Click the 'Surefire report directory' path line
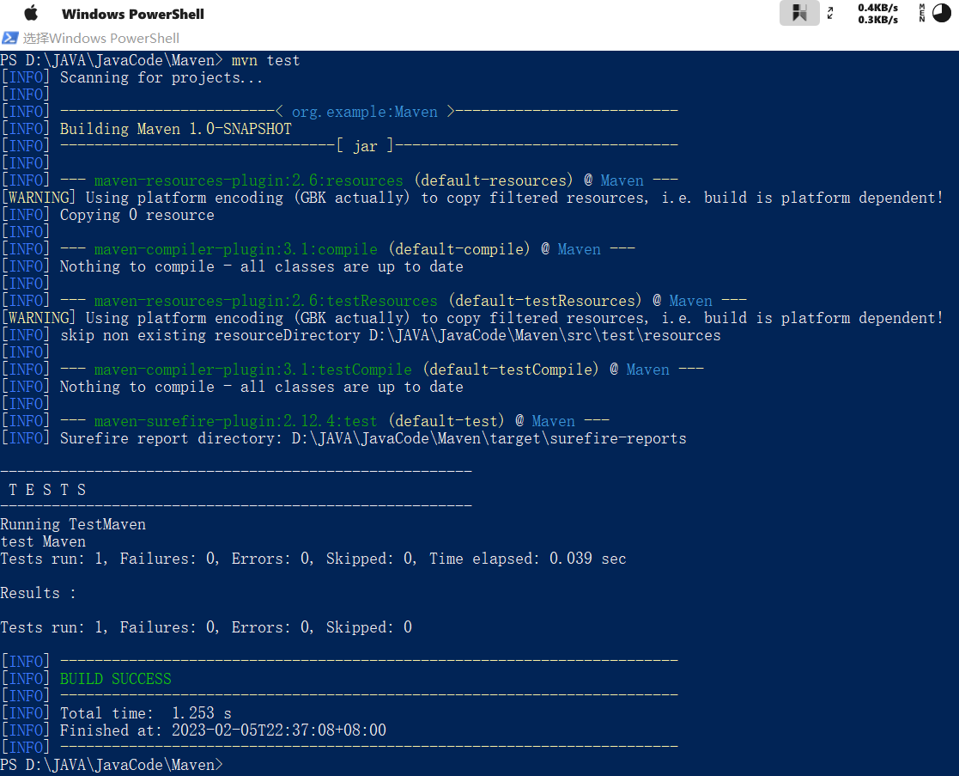 click(x=373, y=439)
